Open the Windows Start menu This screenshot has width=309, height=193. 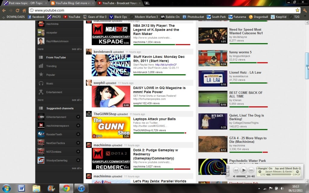coord(6,188)
